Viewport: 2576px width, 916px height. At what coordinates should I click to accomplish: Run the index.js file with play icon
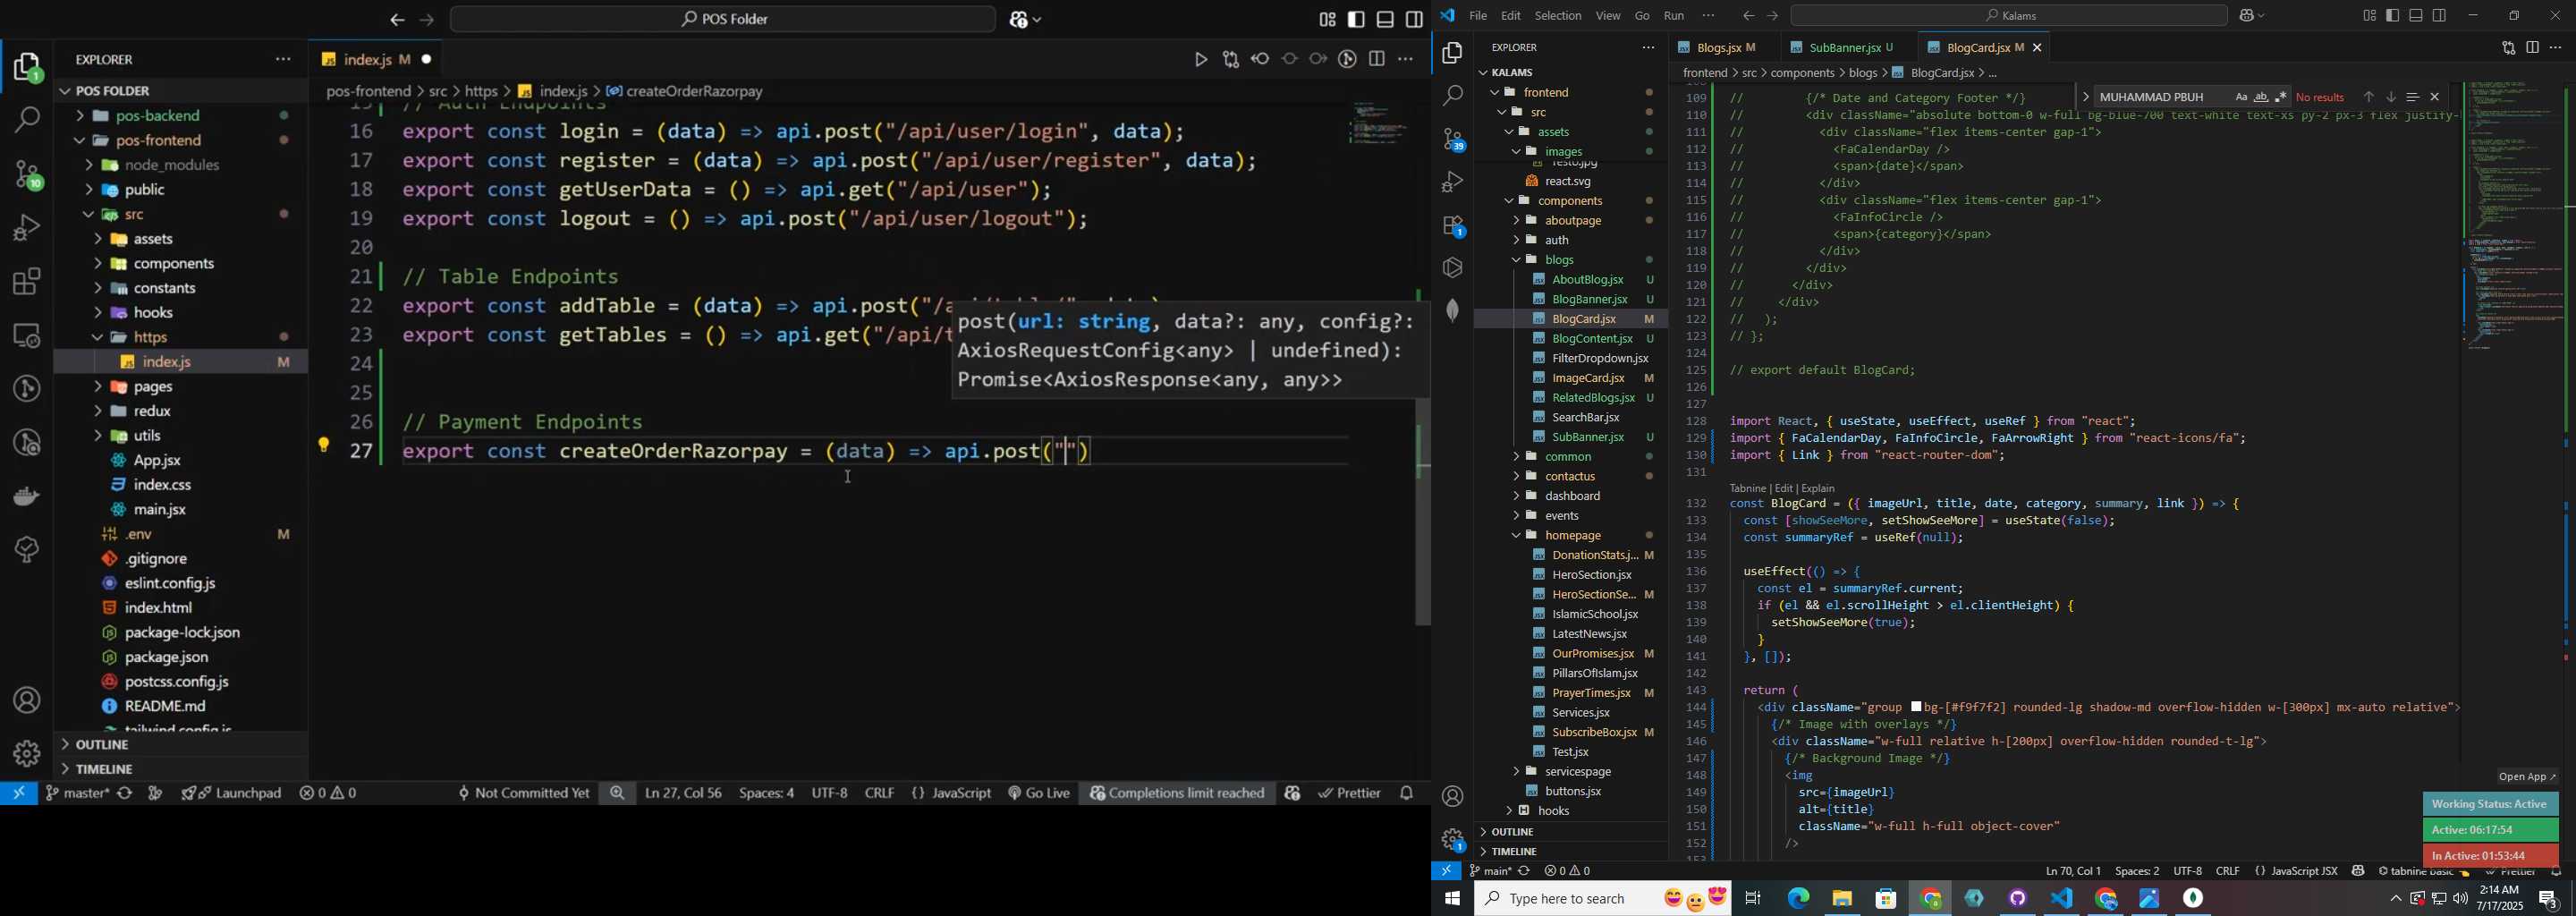1201,60
